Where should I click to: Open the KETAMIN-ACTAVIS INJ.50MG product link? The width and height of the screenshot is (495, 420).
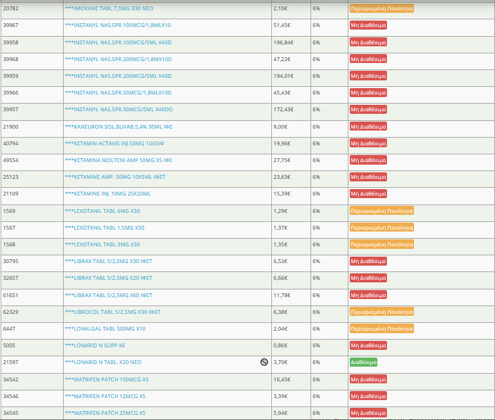click(x=114, y=143)
